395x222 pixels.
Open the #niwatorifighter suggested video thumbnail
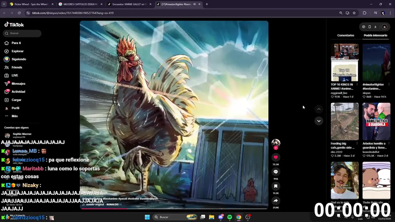(x=376, y=63)
